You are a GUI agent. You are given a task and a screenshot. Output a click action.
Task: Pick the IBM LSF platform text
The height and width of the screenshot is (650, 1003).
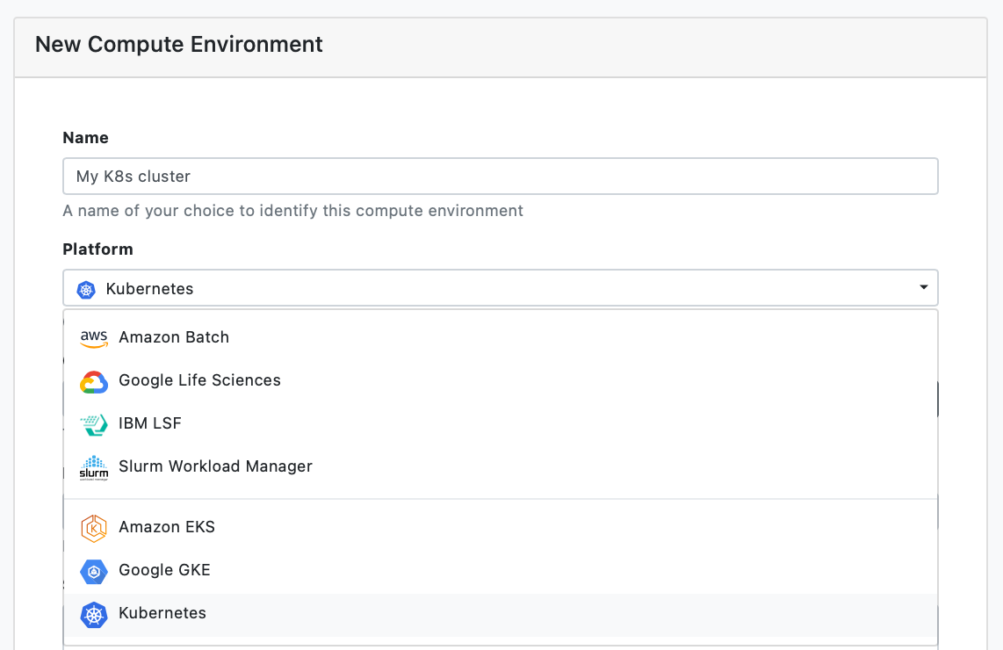pos(150,423)
